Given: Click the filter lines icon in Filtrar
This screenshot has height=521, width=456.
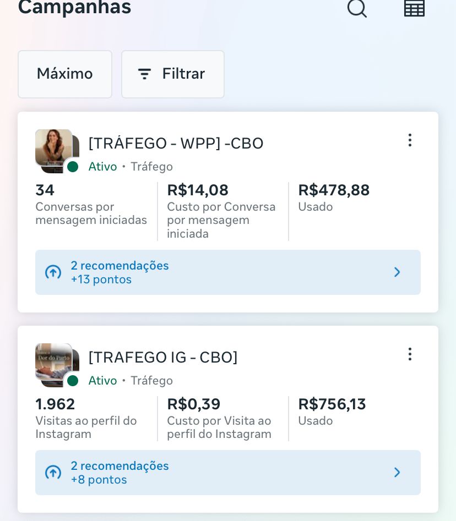Looking at the screenshot, I should (144, 74).
